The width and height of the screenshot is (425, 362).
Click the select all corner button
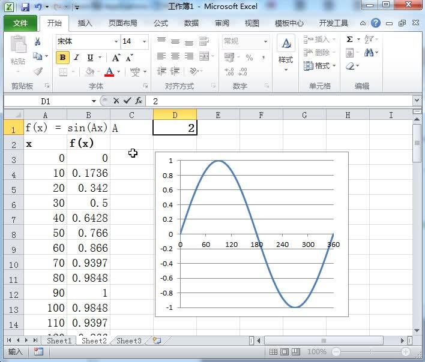click(14, 114)
